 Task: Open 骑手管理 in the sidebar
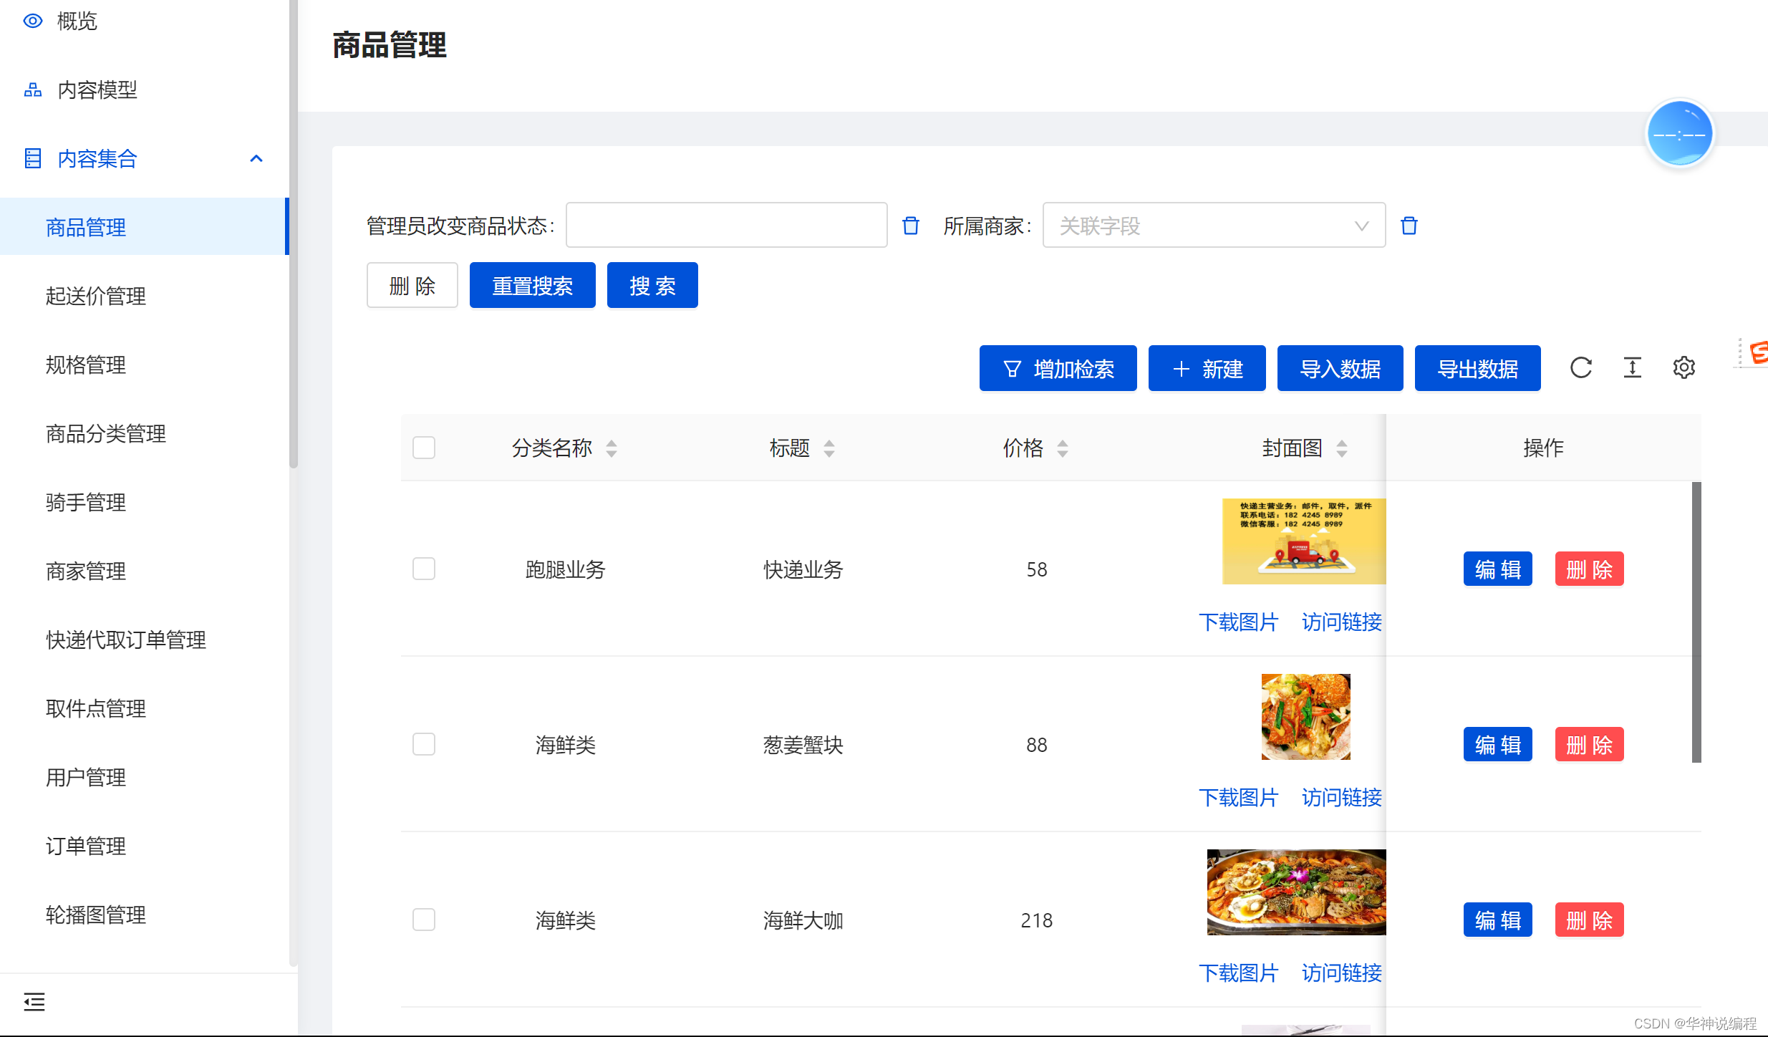pyautogui.click(x=86, y=502)
